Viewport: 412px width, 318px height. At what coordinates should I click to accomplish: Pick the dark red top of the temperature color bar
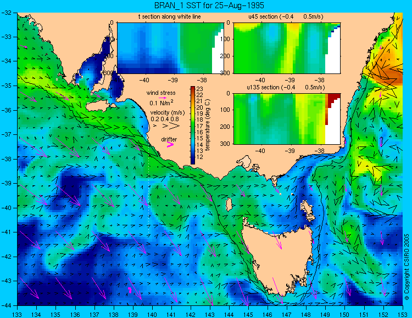193,88
